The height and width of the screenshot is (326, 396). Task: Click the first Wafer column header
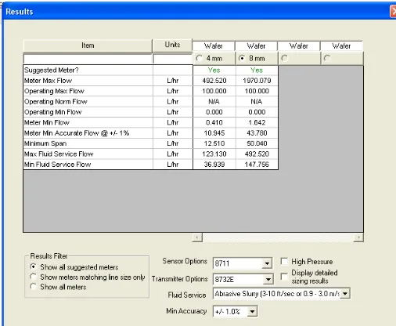point(214,46)
